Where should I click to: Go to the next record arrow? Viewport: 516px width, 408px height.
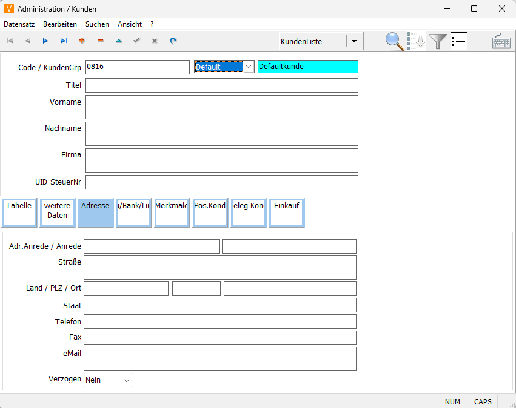pos(45,41)
